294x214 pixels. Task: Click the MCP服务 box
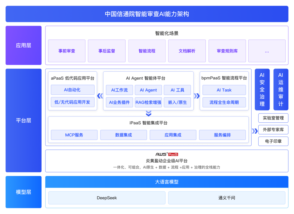coord(74,135)
